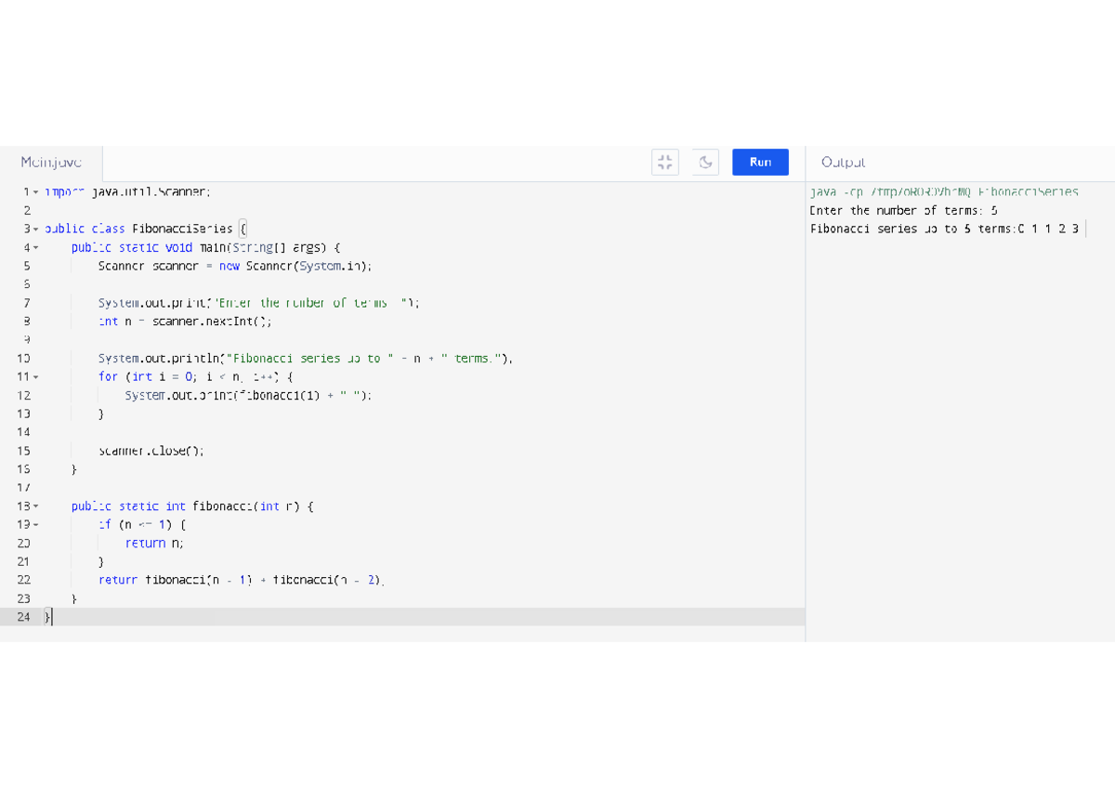1115x788 pixels.
Task: Click the recursive return line 22
Action: coord(242,580)
